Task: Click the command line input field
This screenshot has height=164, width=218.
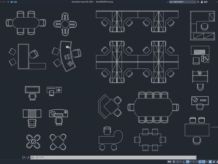Action: pos(114,158)
